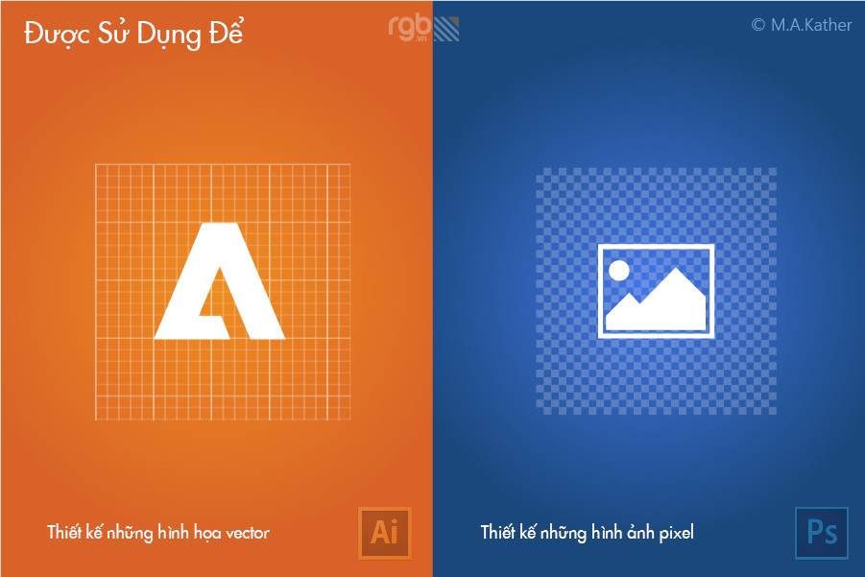The width and height of the screenshot is (865, 577).
Task: Click caption Thiết kế những hình ảnh pixel
Action: 587,533
